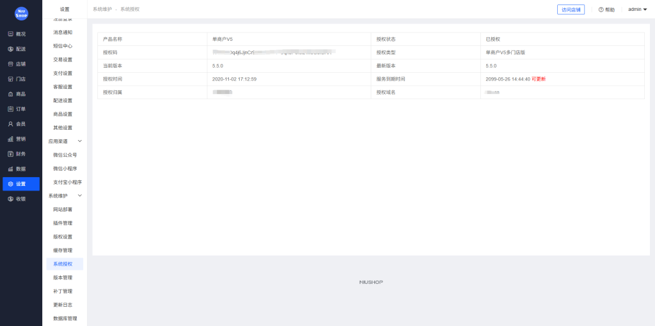
Task: Click the 已授权 status cell
Action: (x=562, y=39)
